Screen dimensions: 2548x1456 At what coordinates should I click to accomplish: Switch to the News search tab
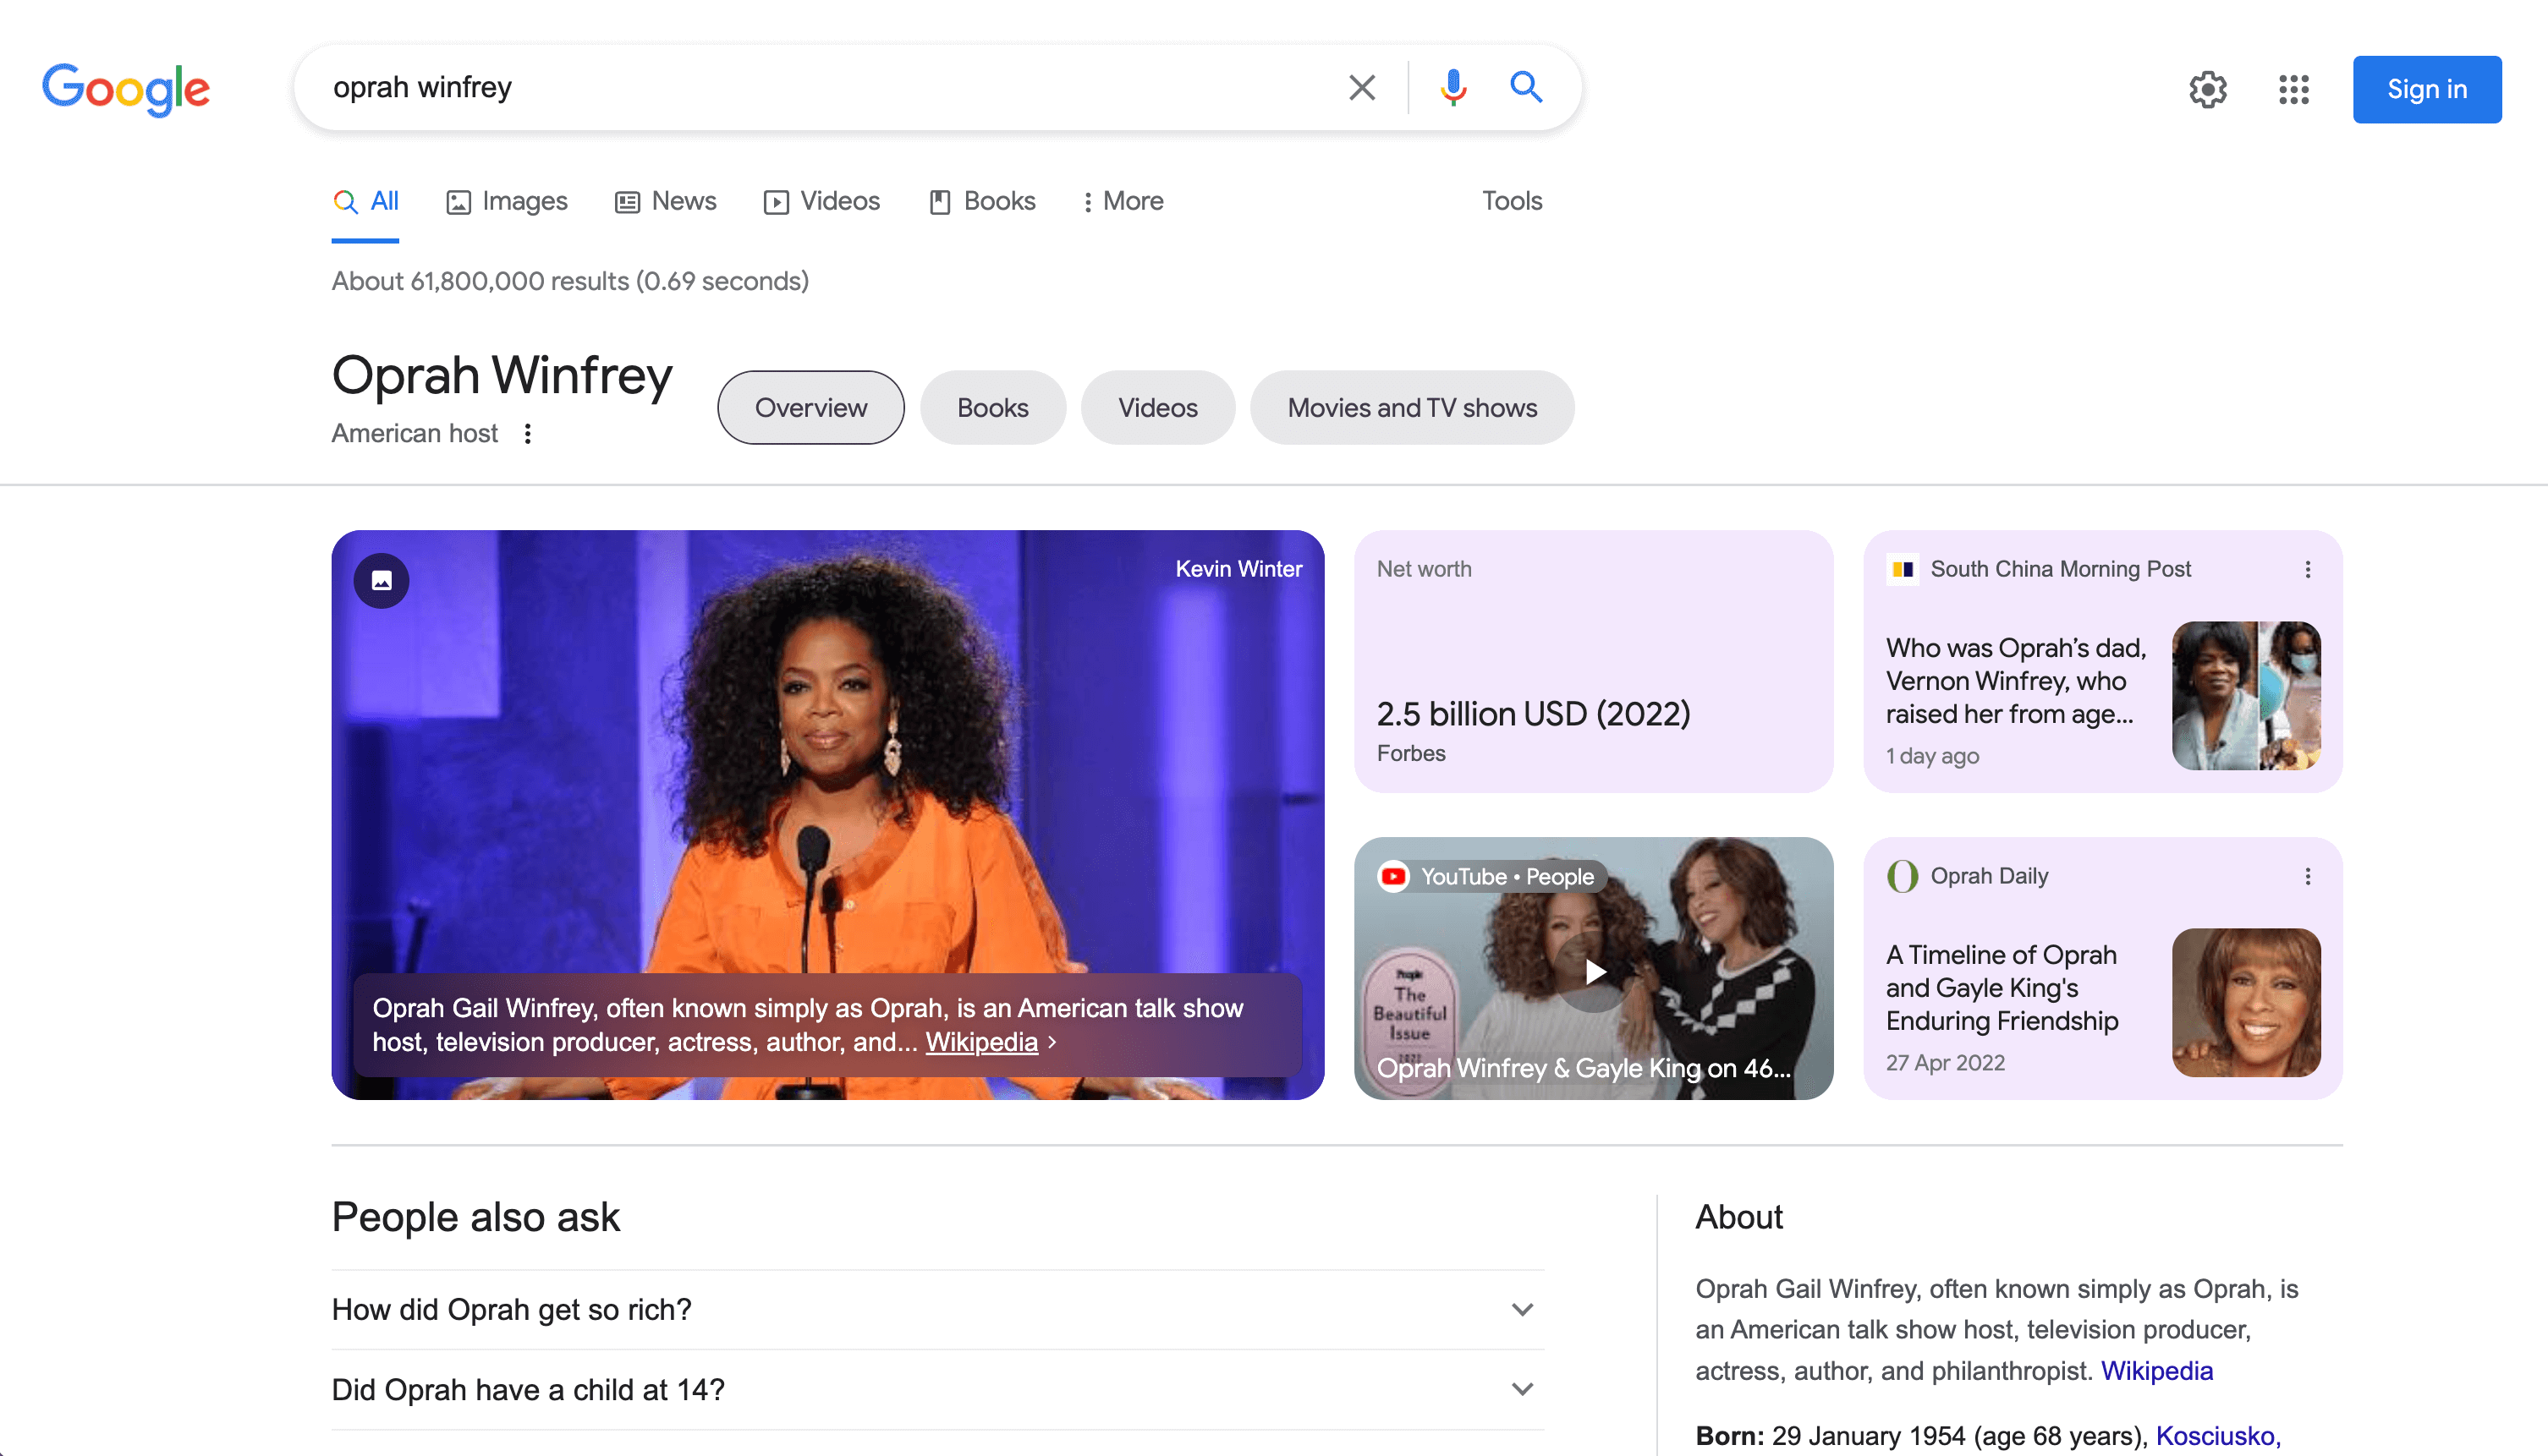665,201
